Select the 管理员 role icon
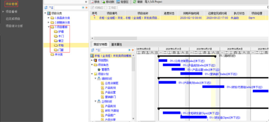The image size is (269, 122). pos(99,69)
